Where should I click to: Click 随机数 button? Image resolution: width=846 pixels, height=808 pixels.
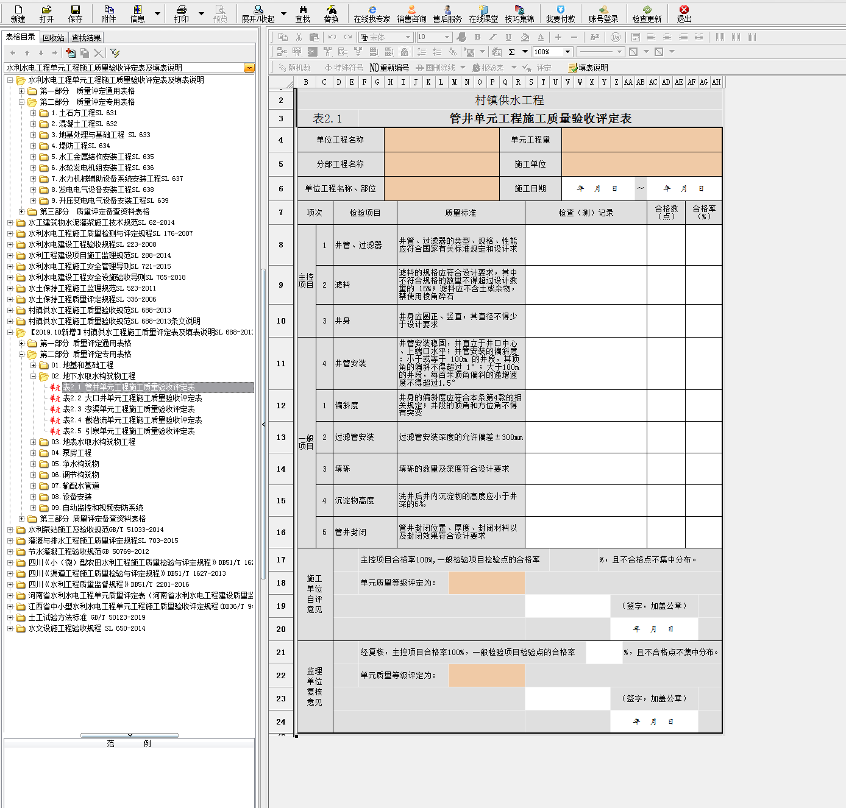click(294, 68)
